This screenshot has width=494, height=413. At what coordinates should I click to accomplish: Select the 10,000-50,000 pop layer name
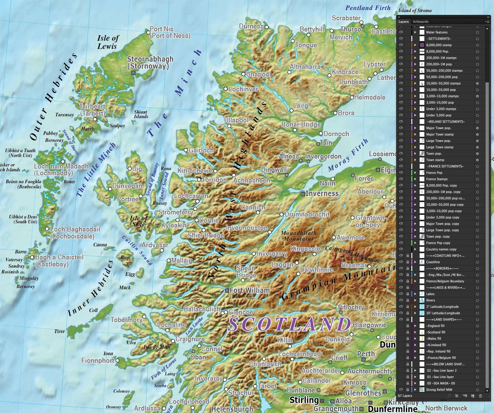pos(441,90)
